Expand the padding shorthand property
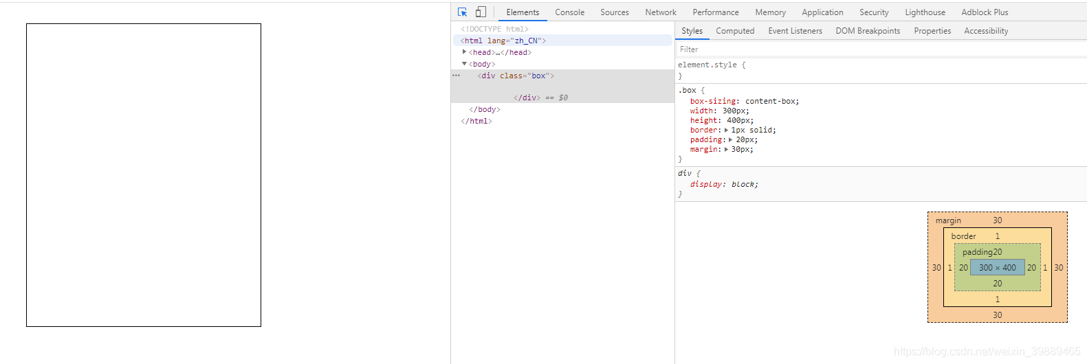The image size is (1087, 364). pyautogui.click(x=731, y=139)
